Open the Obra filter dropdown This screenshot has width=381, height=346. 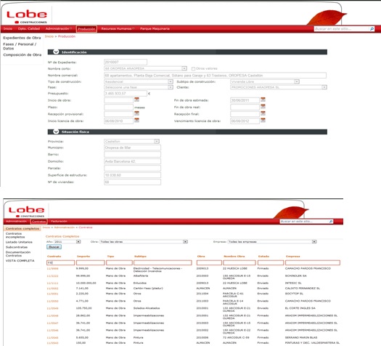pyautogui.click(x=185, y=241)
